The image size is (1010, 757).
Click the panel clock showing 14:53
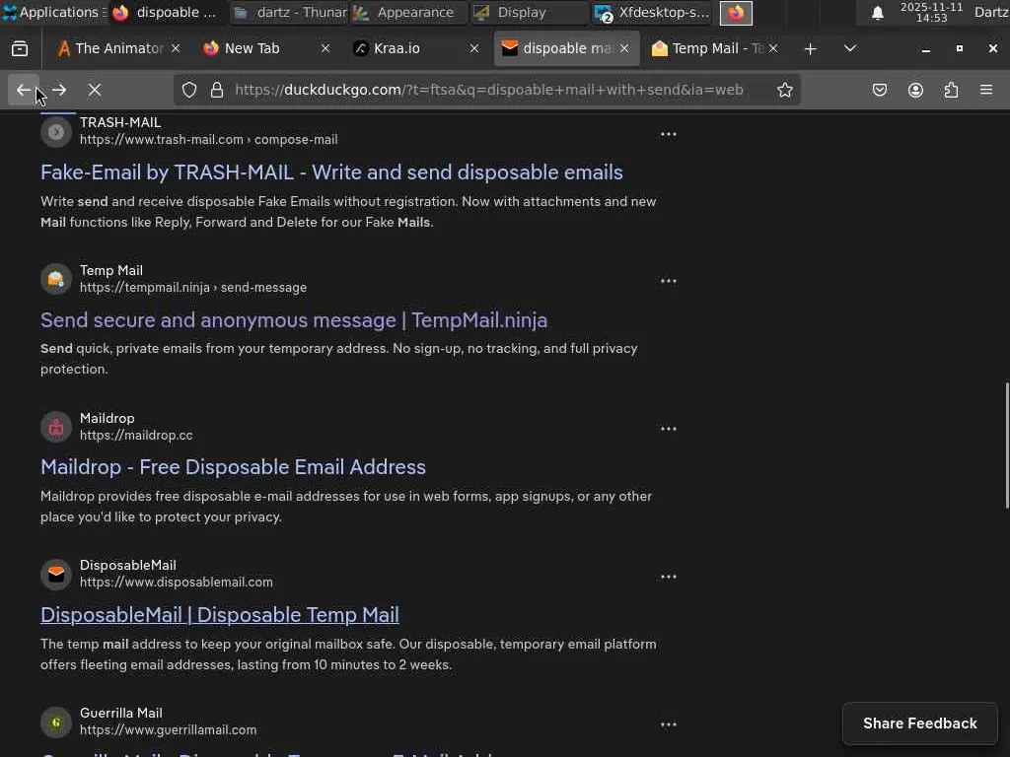click(931, 12)
